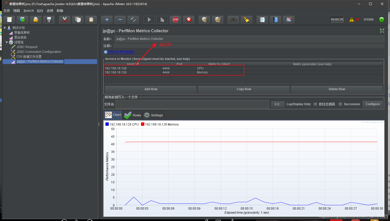Viewport: 390px width, 221px height.
Task: Click the green running status indicator
Action: [382, 20]
